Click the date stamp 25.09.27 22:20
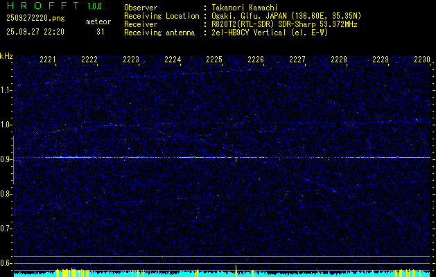436x277 pixels. tap(35, 32)
